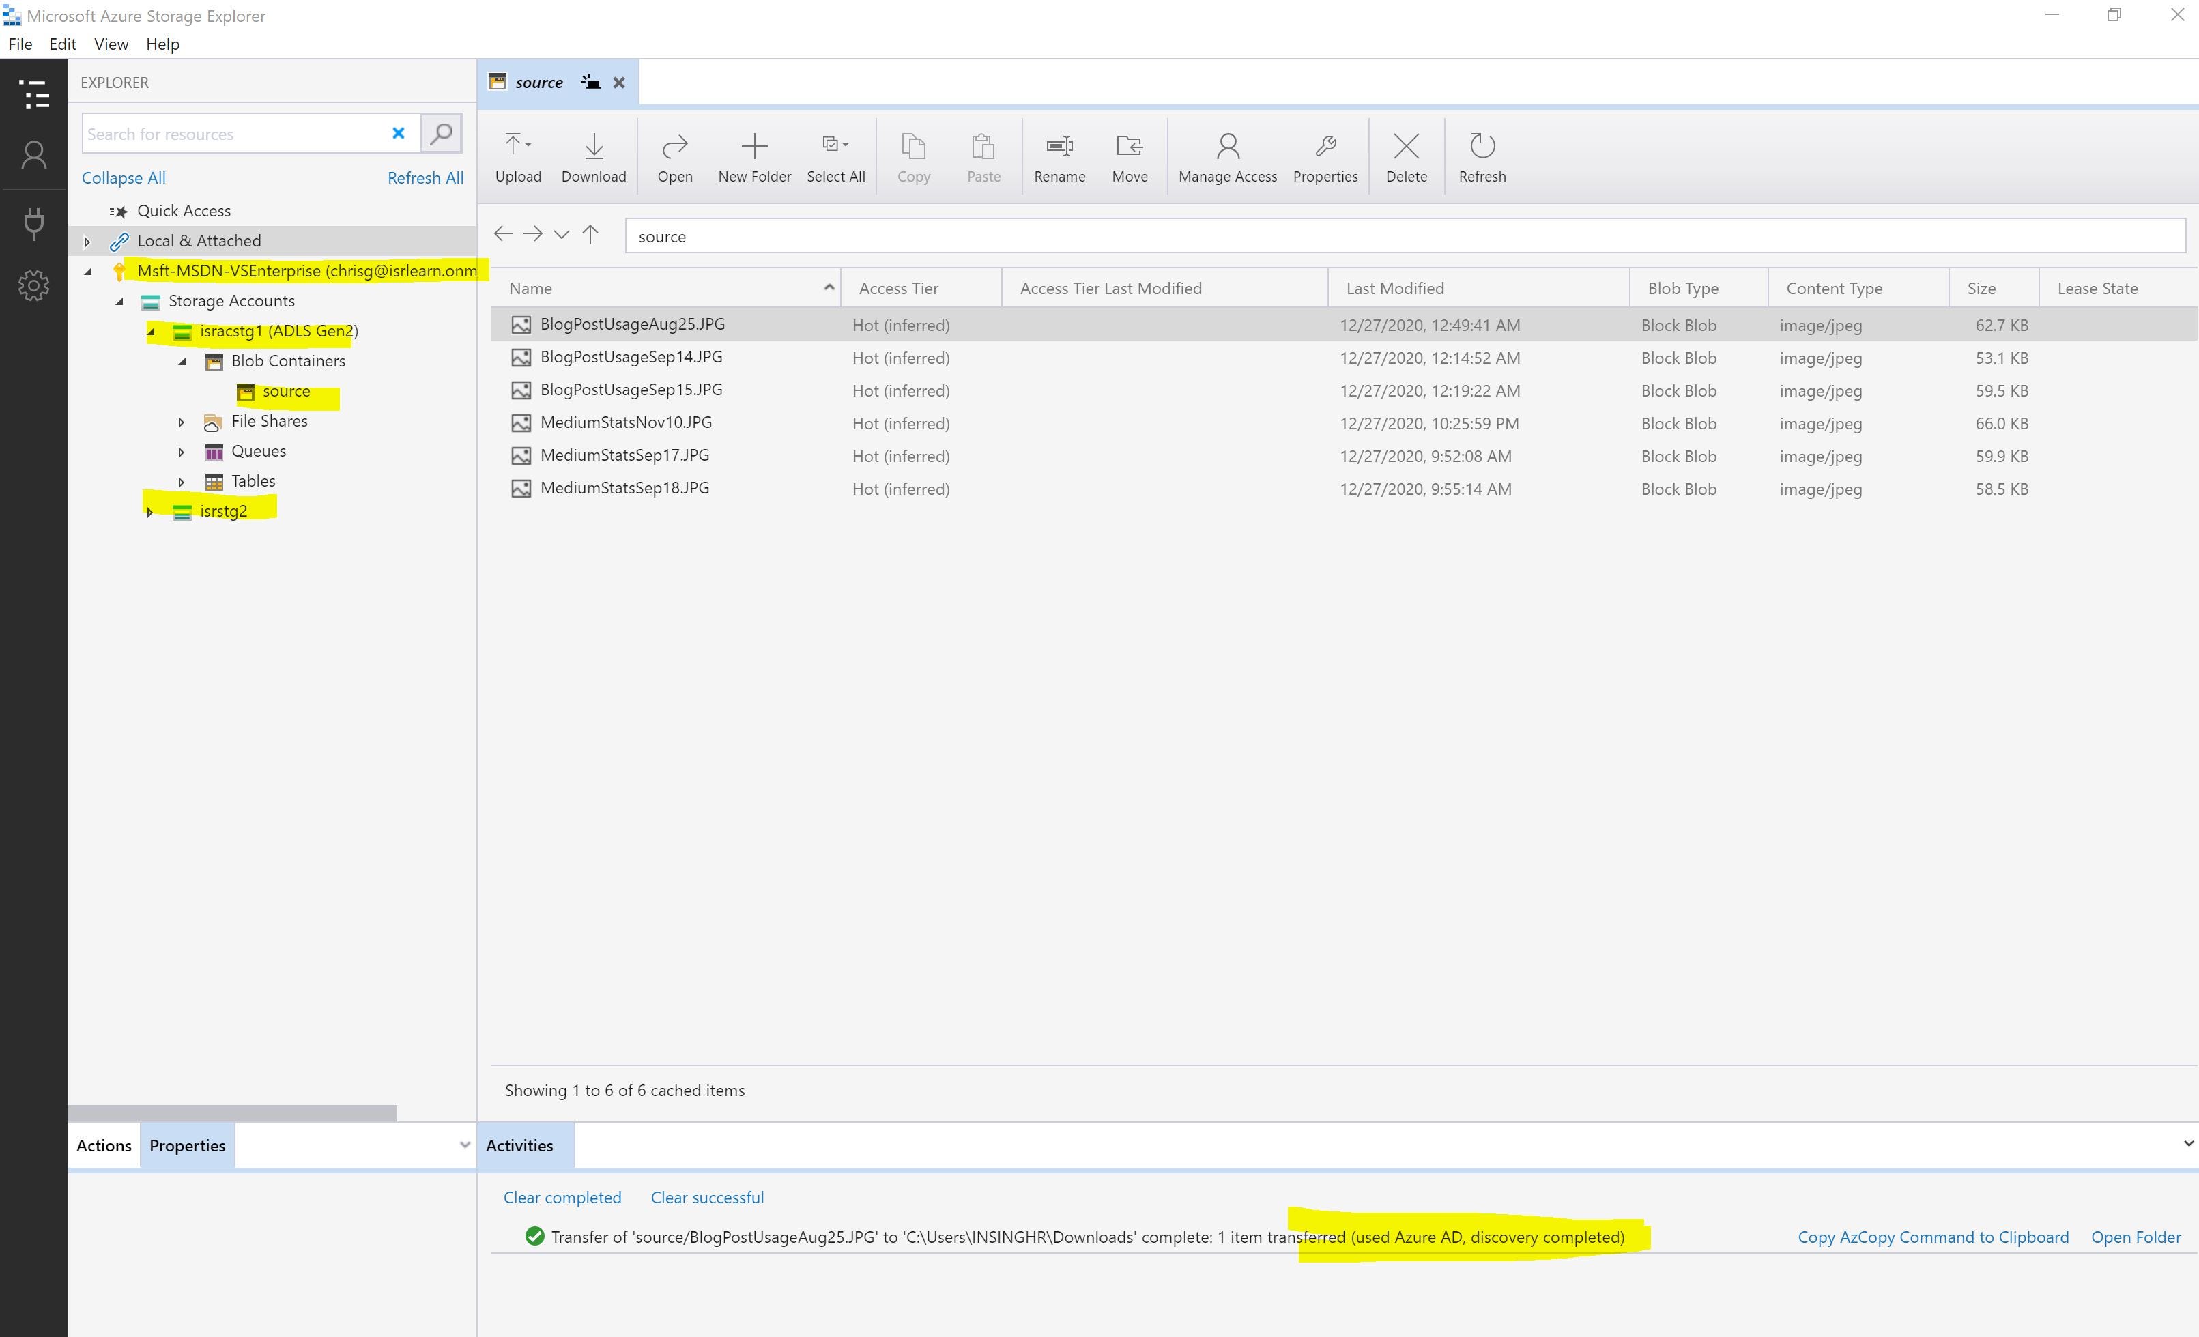Open Manage Access
Screen dimensions: 2199x1337
click(1227, 158)
